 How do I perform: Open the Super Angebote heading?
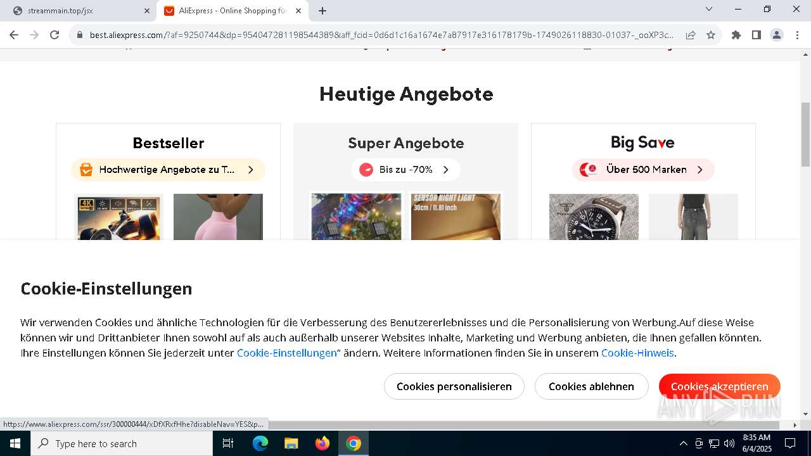click(406, 143)
